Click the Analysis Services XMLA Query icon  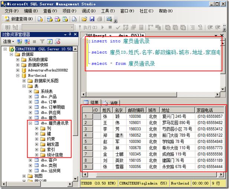(65, 19)
